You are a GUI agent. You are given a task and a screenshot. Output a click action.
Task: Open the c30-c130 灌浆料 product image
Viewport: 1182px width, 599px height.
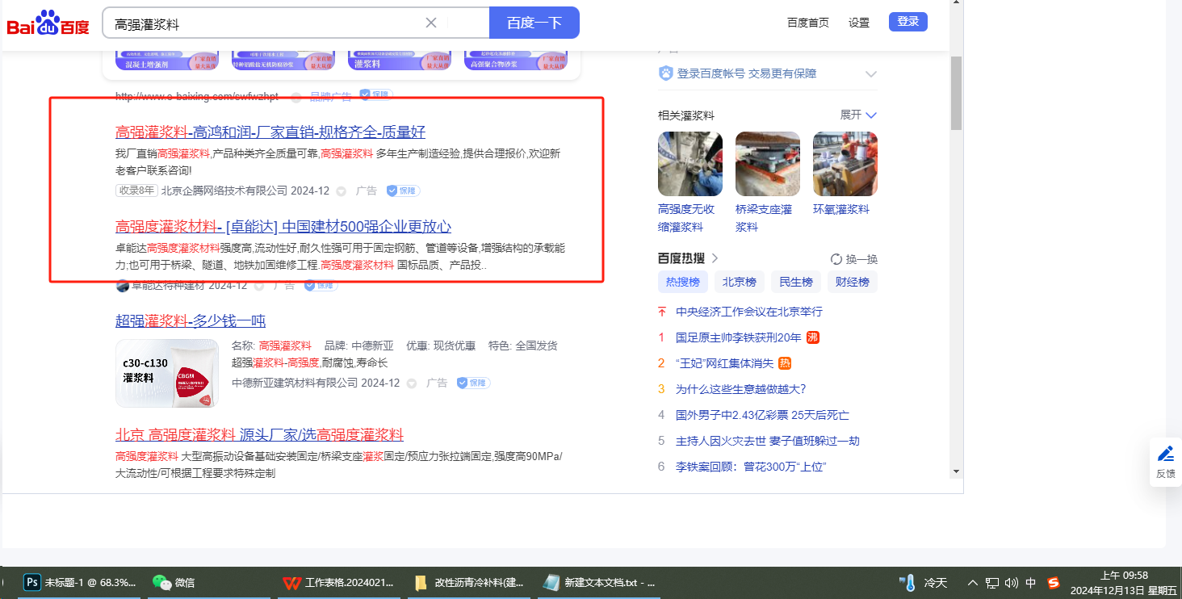click(x=167, y=373)
